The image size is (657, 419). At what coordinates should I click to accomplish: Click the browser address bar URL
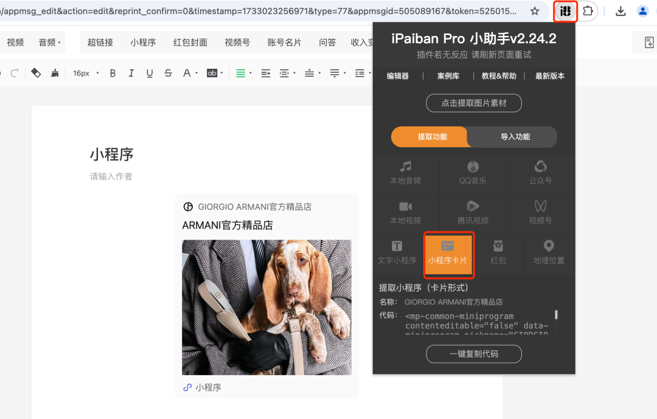(260, 12)
